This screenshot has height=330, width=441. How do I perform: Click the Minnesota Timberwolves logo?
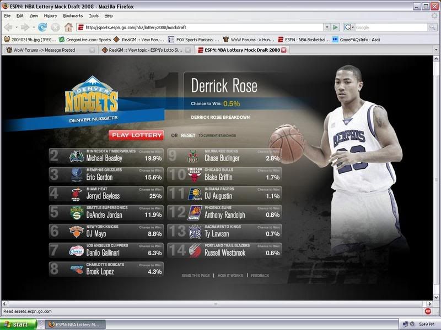coord(76,156)
